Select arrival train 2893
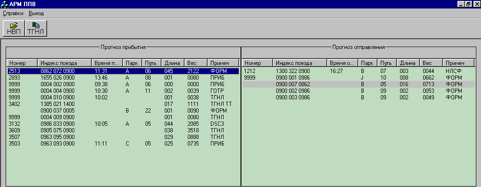 point(123,78)
